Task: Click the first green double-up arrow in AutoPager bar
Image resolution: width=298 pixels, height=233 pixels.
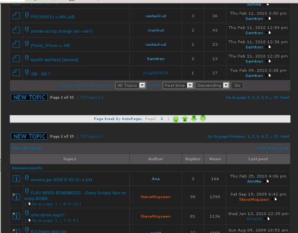Action: 176,119
